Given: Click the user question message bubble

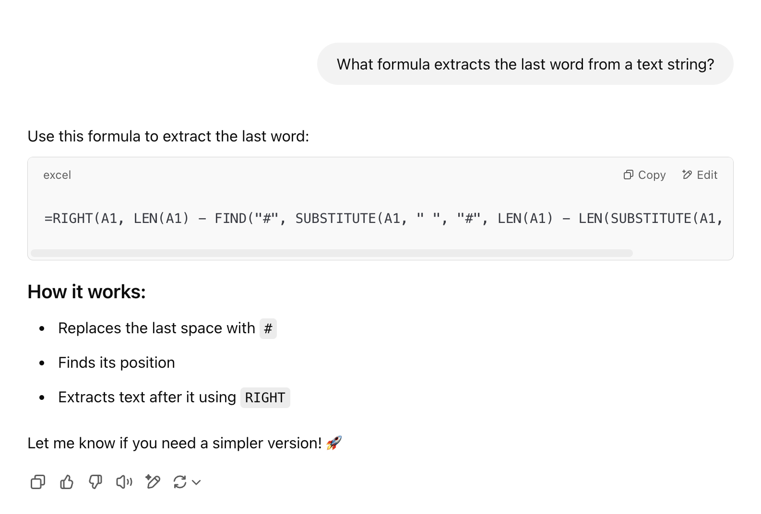Looking at the screenshot, I should click(525, 64).
